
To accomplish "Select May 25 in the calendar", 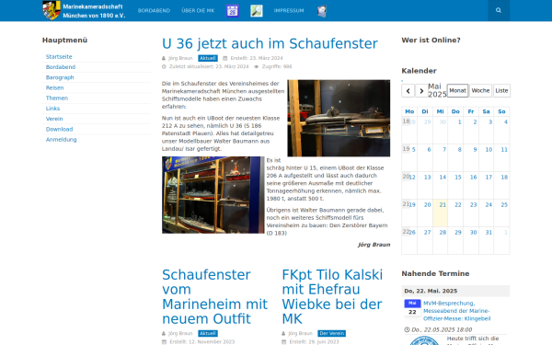I will pos(504,205).
